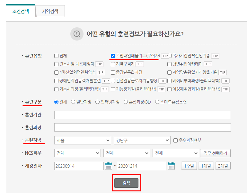Click start date field 20200914
Viewport: 247px width, 193px height.
[79, 166]
